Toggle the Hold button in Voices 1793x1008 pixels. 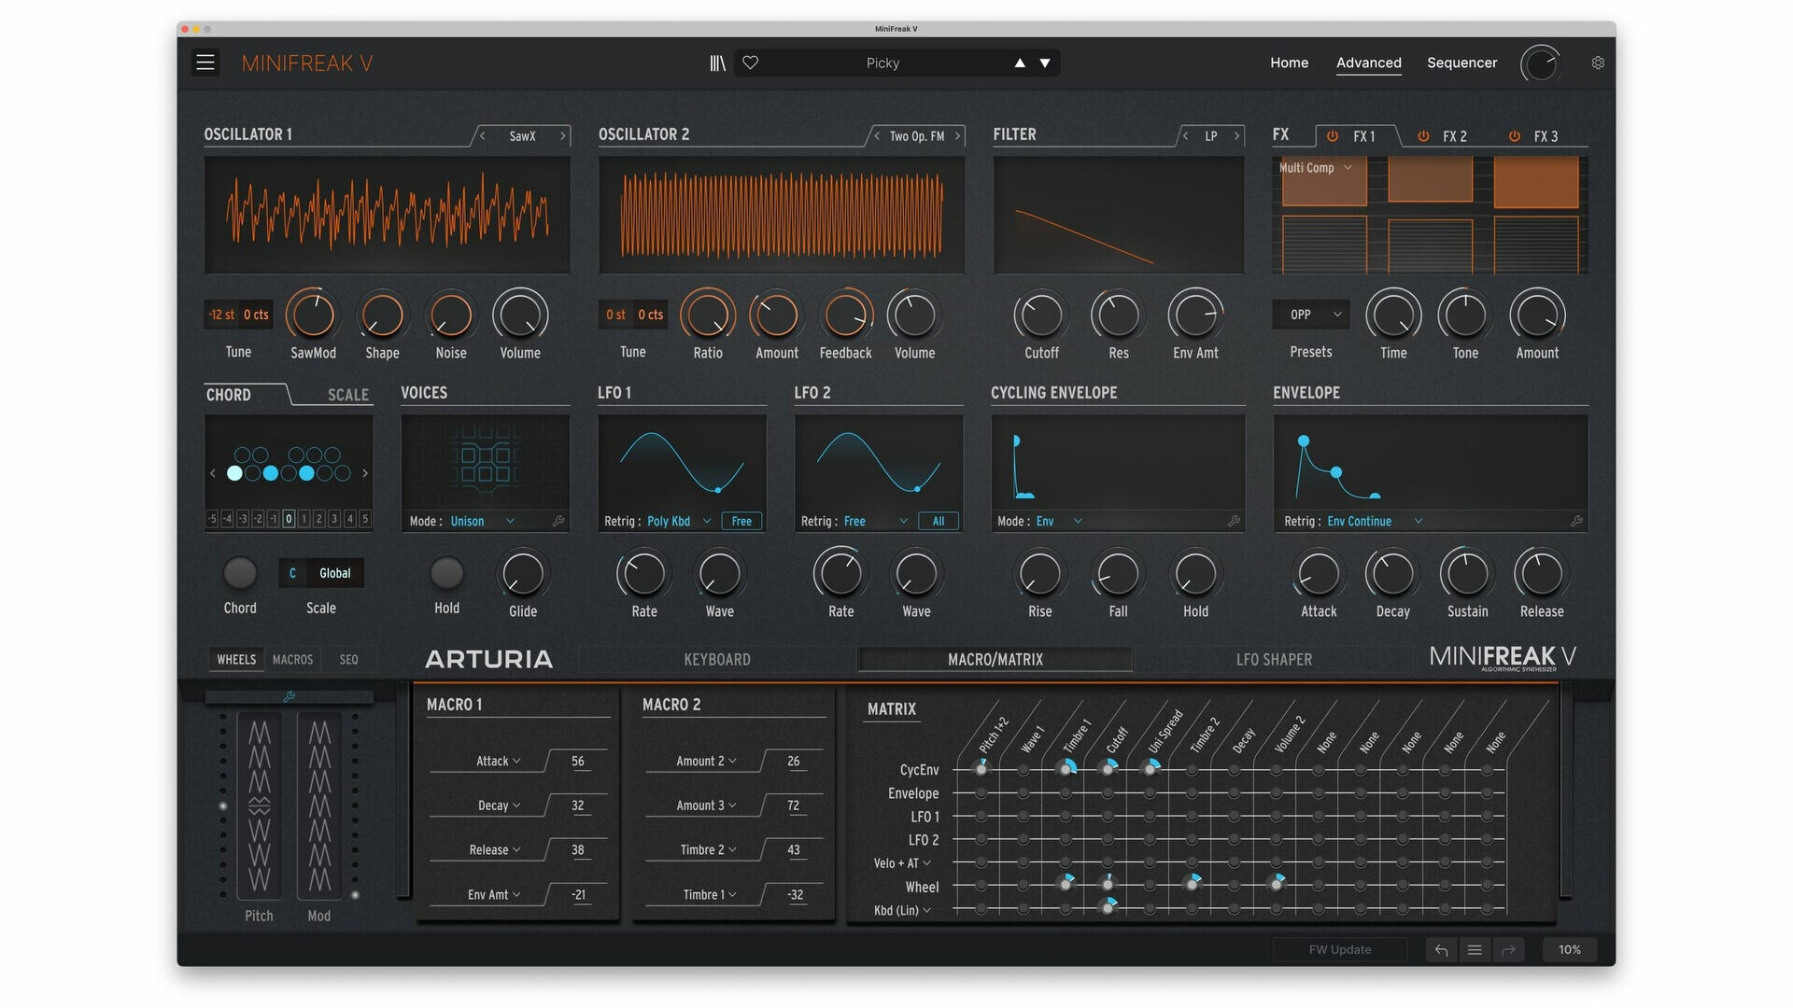446,573
